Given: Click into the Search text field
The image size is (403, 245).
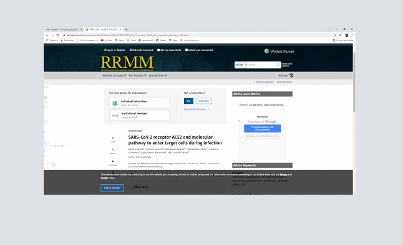Looking at the screenshot, I should point(261,65).
